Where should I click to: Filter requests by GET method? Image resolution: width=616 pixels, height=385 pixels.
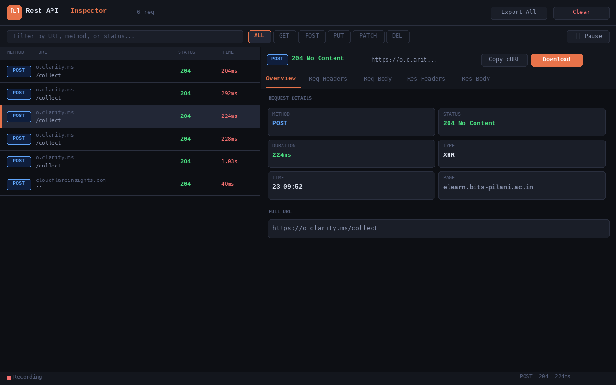284,37
